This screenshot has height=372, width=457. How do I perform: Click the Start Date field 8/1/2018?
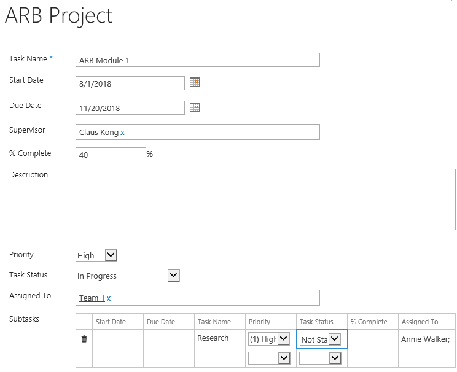coord(130,83)
